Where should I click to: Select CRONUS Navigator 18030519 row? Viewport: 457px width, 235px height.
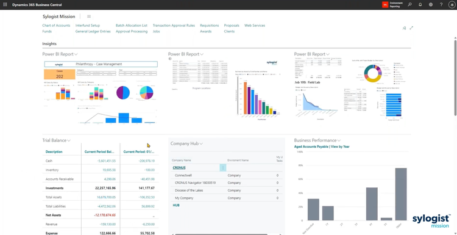[227, 183]
